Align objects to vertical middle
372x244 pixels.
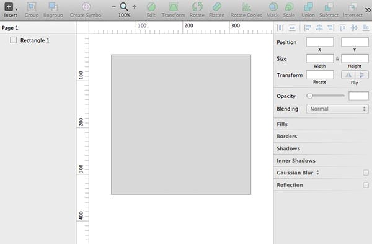[x=354, y=28]
